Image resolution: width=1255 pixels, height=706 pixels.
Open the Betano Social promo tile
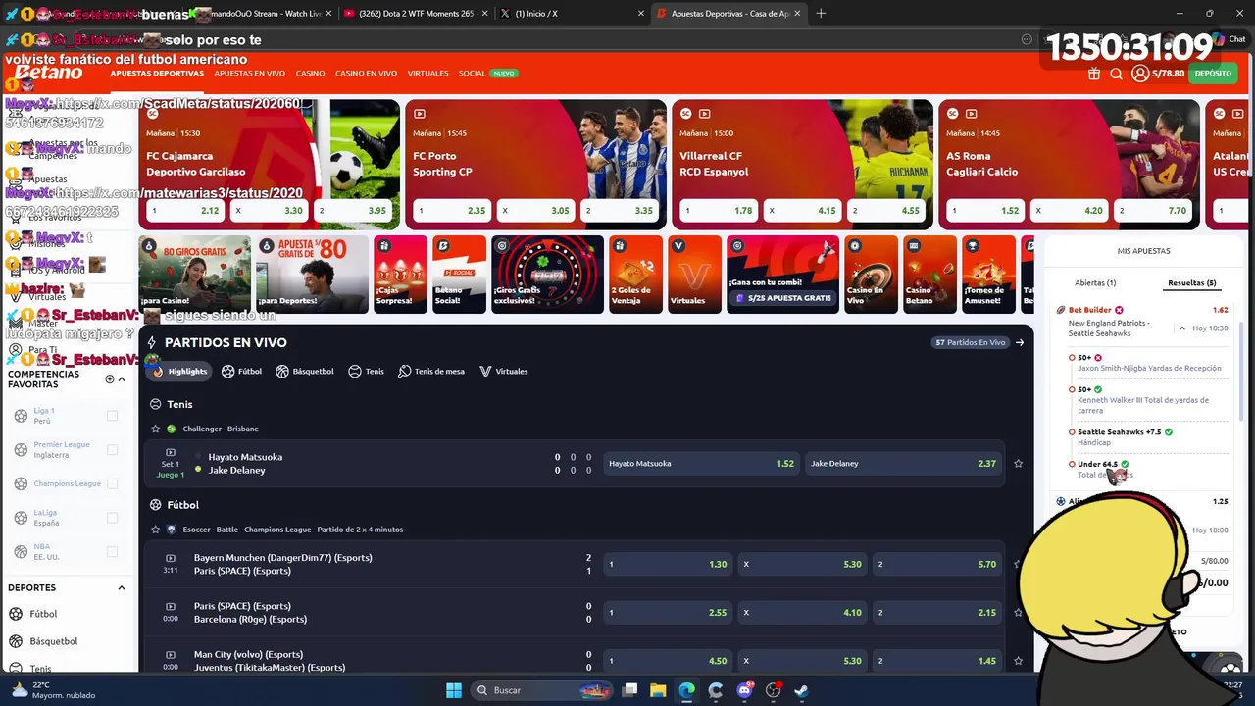pyautogui.click(x=459, y=275)
